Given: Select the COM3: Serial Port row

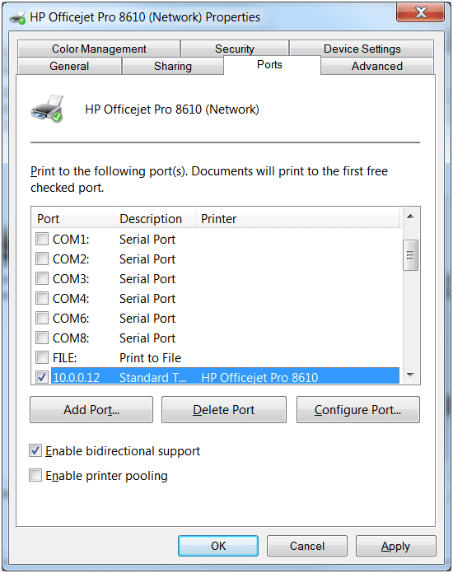Looking at the screenshot, I should (x=217, y=279).
